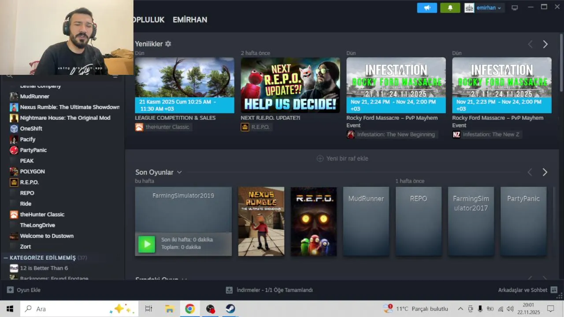This screenshot has height=317, width=564.
Task: Click Yeni bir raf ekle
Action: pyautogui.click(x=342, y=158)
